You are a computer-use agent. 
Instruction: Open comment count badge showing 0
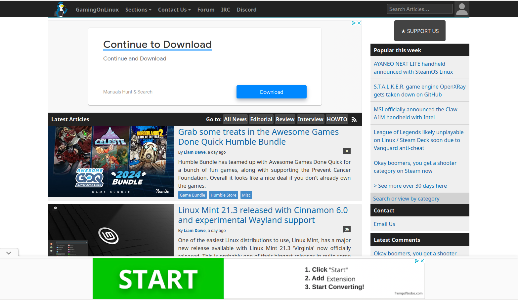point(347,151)
